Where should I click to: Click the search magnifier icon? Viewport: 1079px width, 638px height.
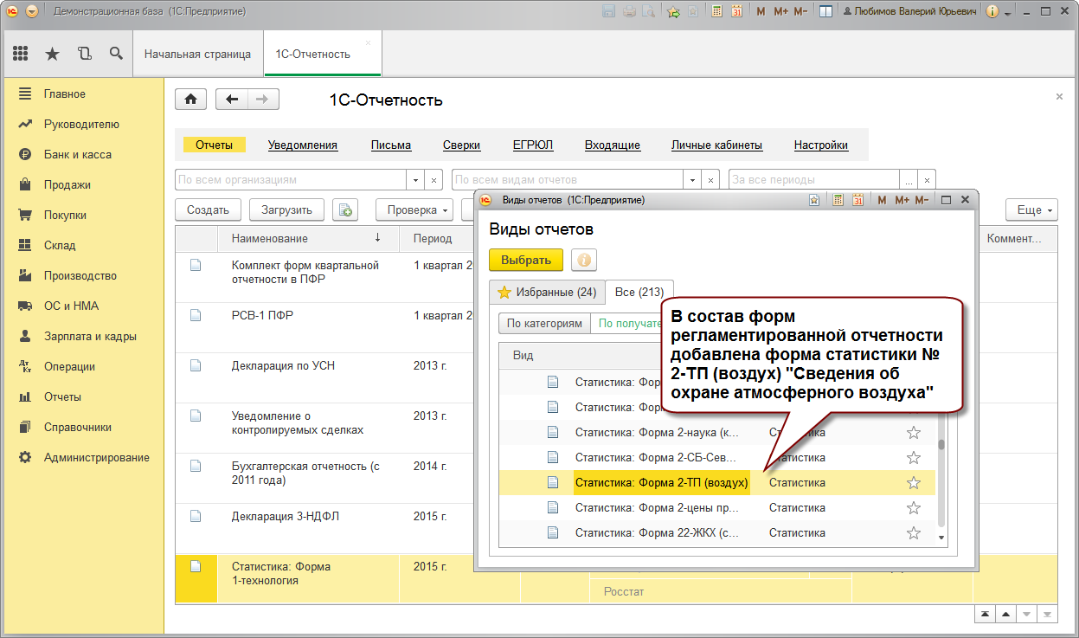tap(116, 54)
